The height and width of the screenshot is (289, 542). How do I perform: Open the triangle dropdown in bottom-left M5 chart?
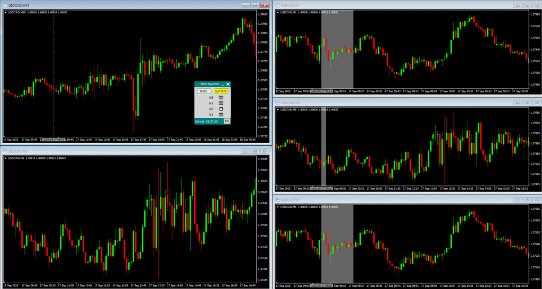(x=5, y=158)
